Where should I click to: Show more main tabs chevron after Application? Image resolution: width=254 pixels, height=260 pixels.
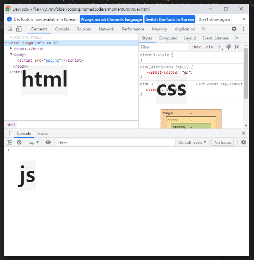pos(203,29)
